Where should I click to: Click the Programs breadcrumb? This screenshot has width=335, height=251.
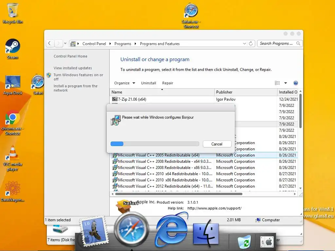click(123, 43)
